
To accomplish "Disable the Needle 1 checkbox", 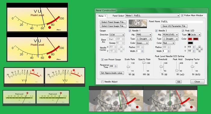I will 130,31.
